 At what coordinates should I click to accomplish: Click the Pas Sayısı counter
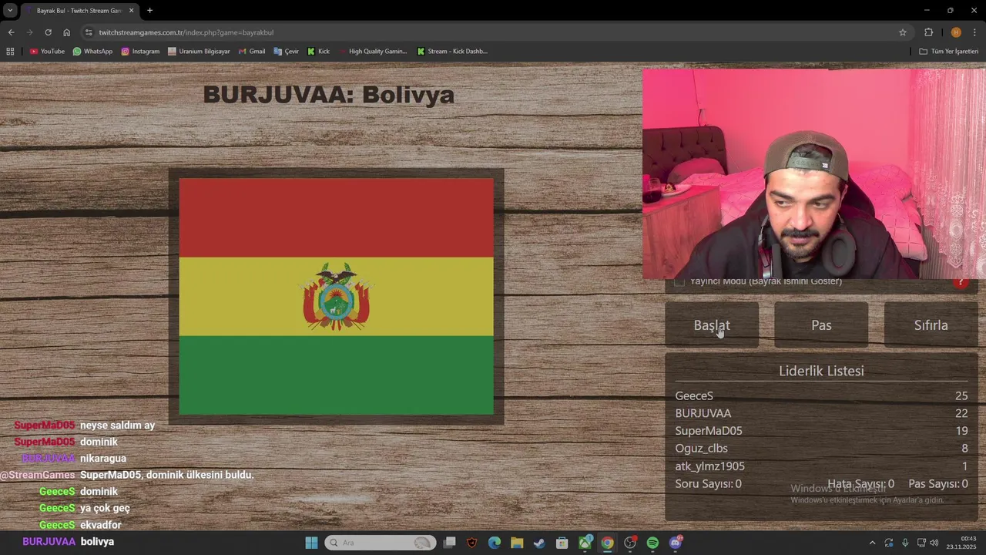938,484
